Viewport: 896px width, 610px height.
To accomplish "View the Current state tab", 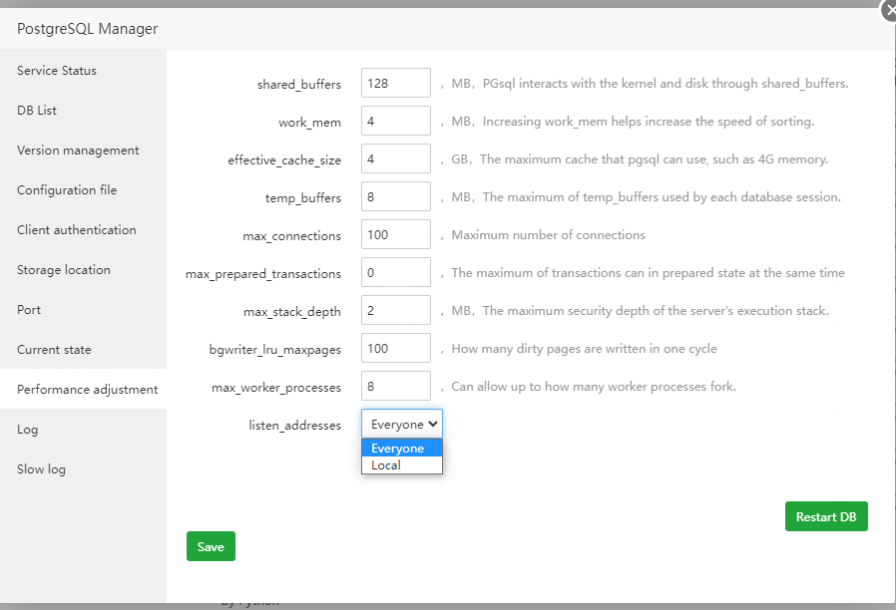I will 54,350.
